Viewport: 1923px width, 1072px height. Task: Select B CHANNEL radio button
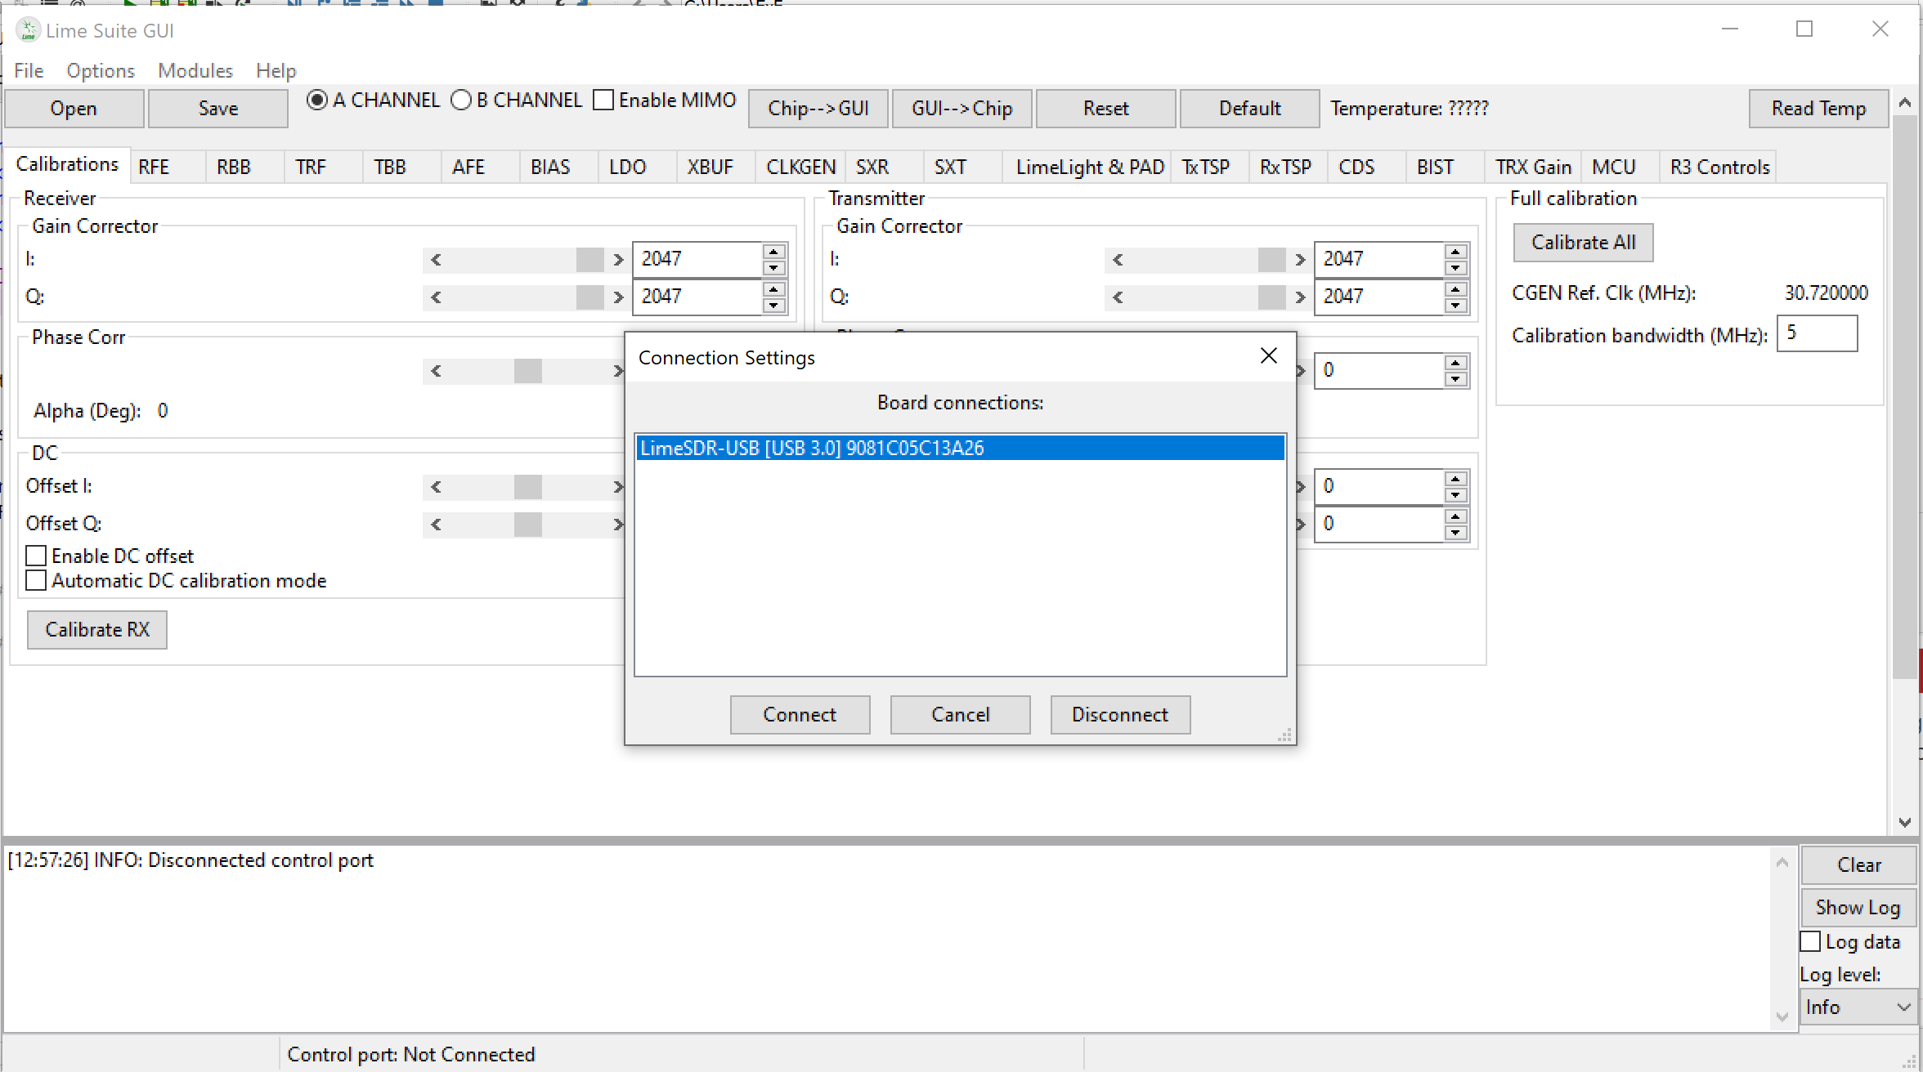(x=462, y=100)
